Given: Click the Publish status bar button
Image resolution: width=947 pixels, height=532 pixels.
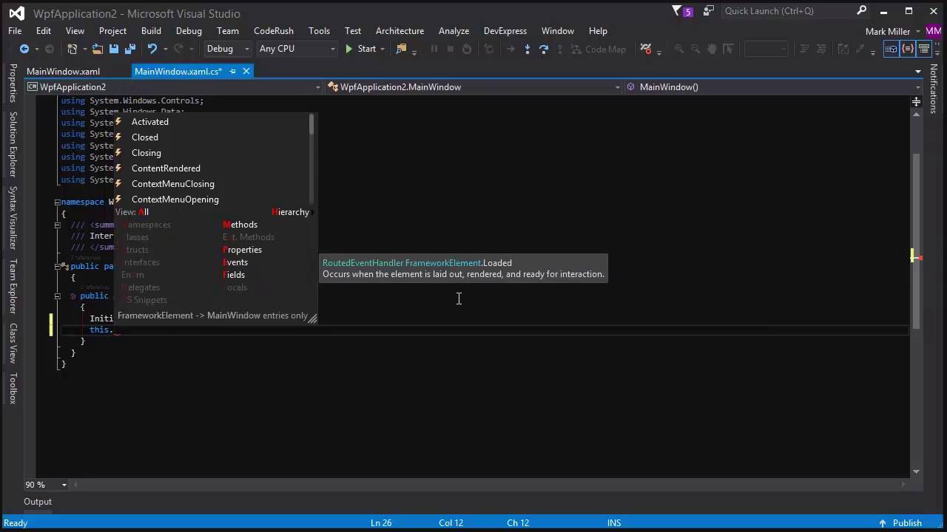Looking at the screenshot, I should pyautogui.click(x=900, y=523).
